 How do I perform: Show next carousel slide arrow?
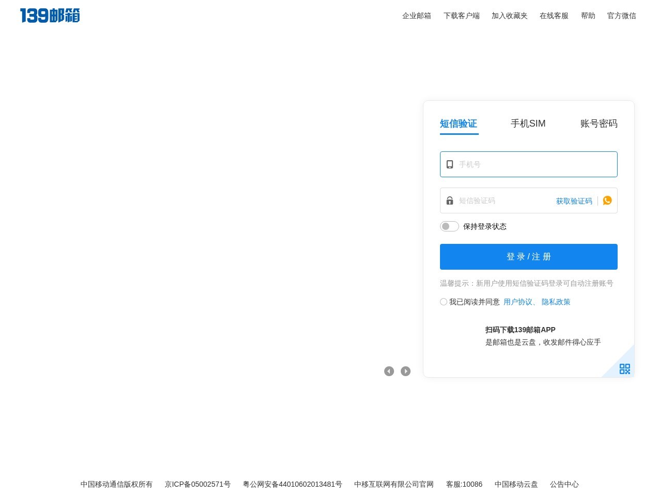pos(405,371)
